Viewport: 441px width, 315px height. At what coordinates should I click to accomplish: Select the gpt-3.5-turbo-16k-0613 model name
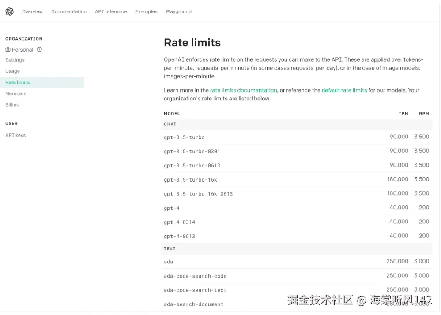pyautogui.click(x=198, y=194)
